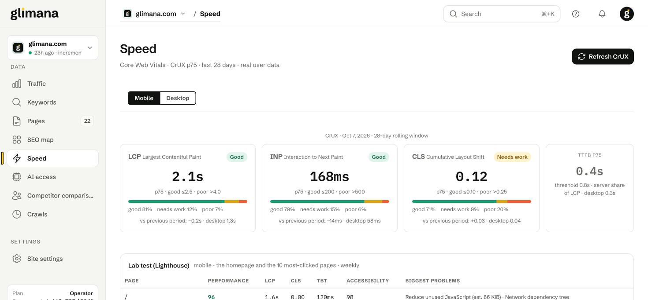The height and width of the screenshot is (300, 648).
Task: Click the Pages count badge 22
Action: tap(87, 121)
